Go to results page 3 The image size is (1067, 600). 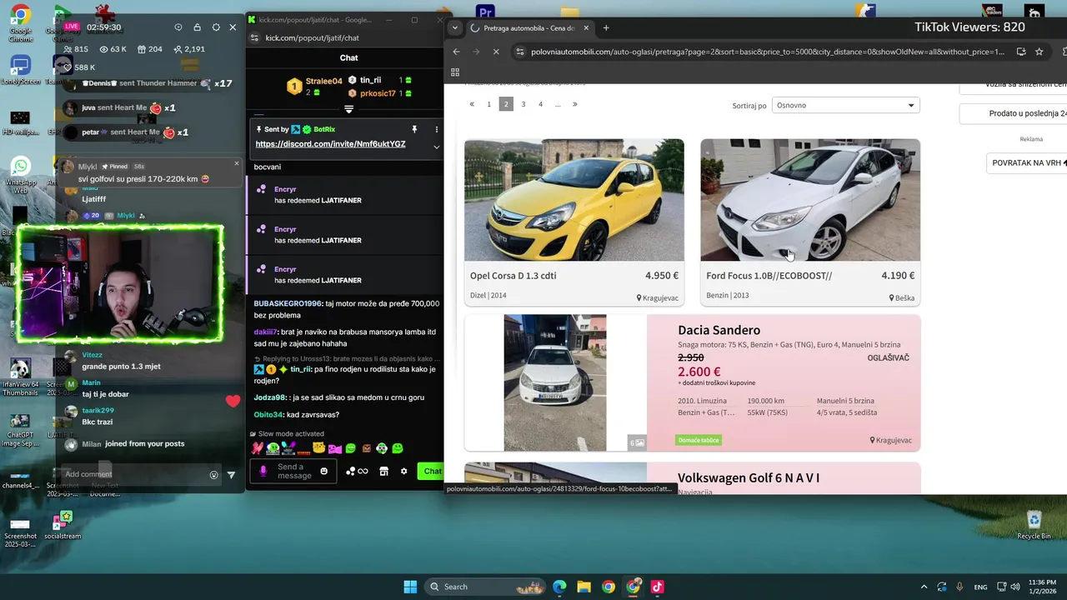point(523,104)
